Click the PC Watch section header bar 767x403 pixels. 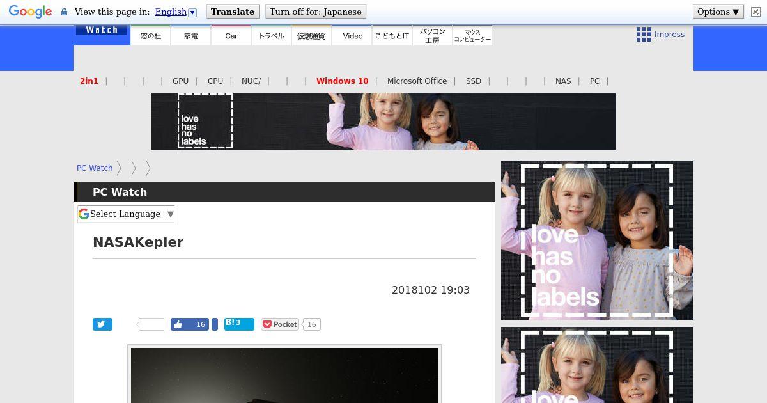[284, 192]
